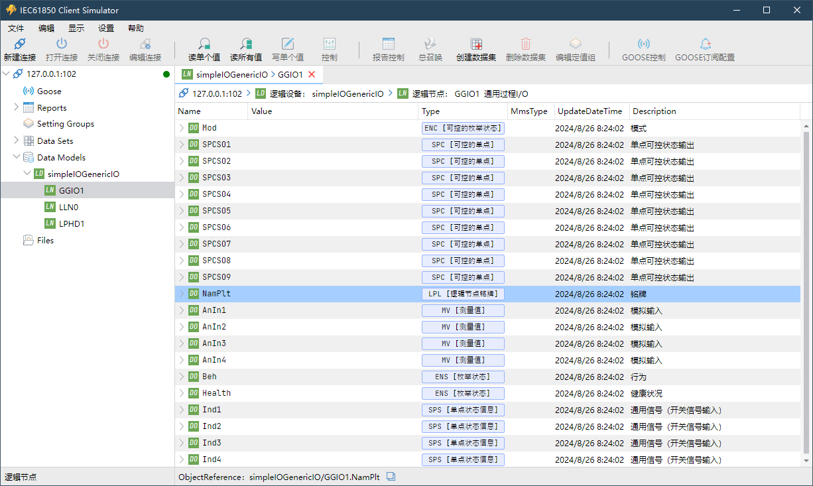Click the ENC [可控的枚举状态] type cell
Screen dimensions: 813x486
464,128
